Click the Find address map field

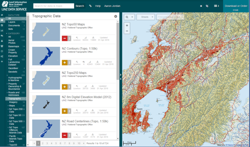(171, 17)
